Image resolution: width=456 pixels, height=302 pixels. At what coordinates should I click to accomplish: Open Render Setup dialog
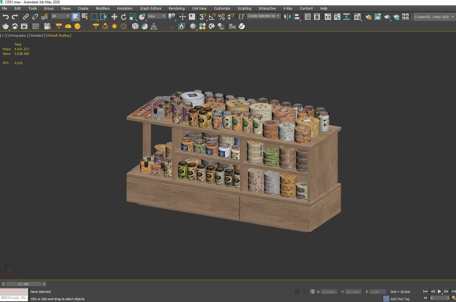point(368,17)
